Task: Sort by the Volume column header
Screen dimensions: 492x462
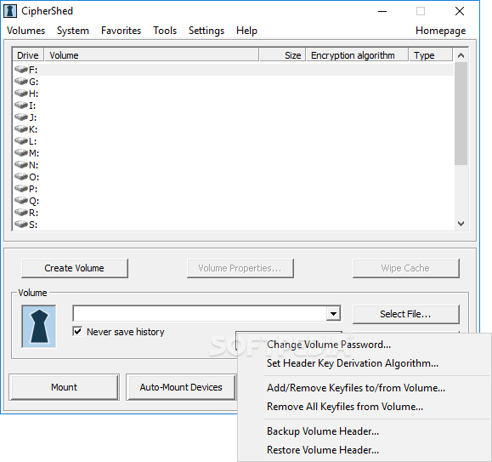Action: 151,55
